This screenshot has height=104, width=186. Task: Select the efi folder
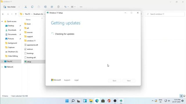(28, 28)
